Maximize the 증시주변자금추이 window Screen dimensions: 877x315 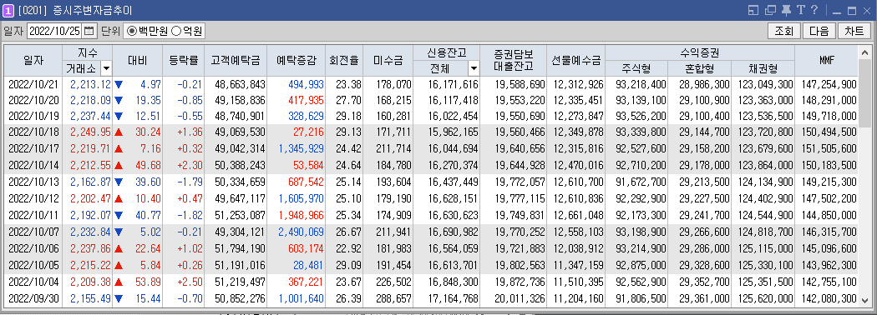[x=853, y=11]
